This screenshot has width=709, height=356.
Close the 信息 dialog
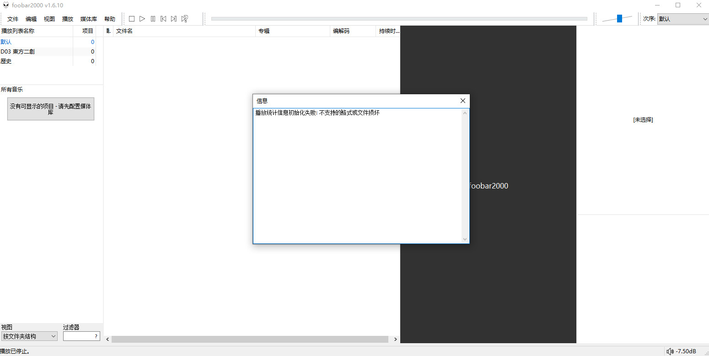tap(462, 101)
